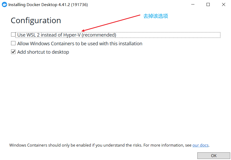Click the Docker whale icon in title bar
Image resolution: width=231 pixels, height=160 pixels.
click(4, 4)
